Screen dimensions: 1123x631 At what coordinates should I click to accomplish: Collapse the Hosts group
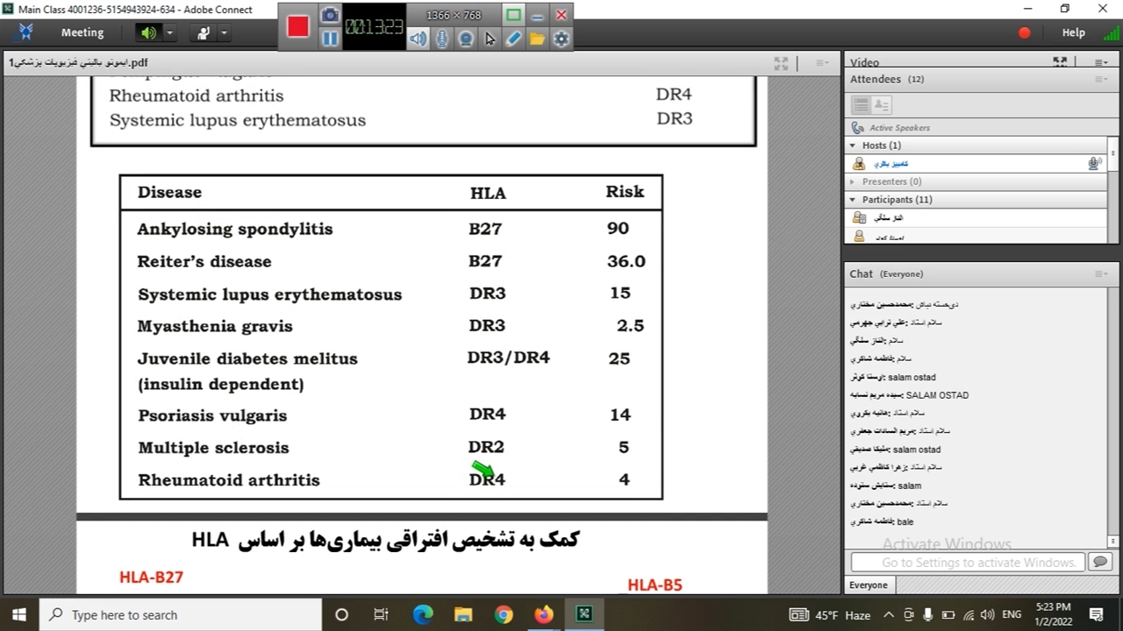[x=853, y=145]
